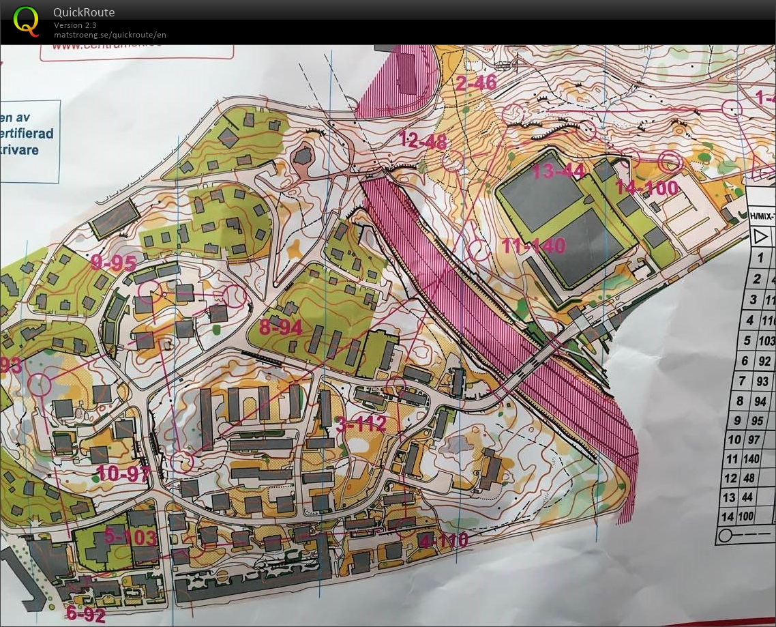Click the H/MIX table header
This screenshot has height=627, width=776.
tap(762, 216)
